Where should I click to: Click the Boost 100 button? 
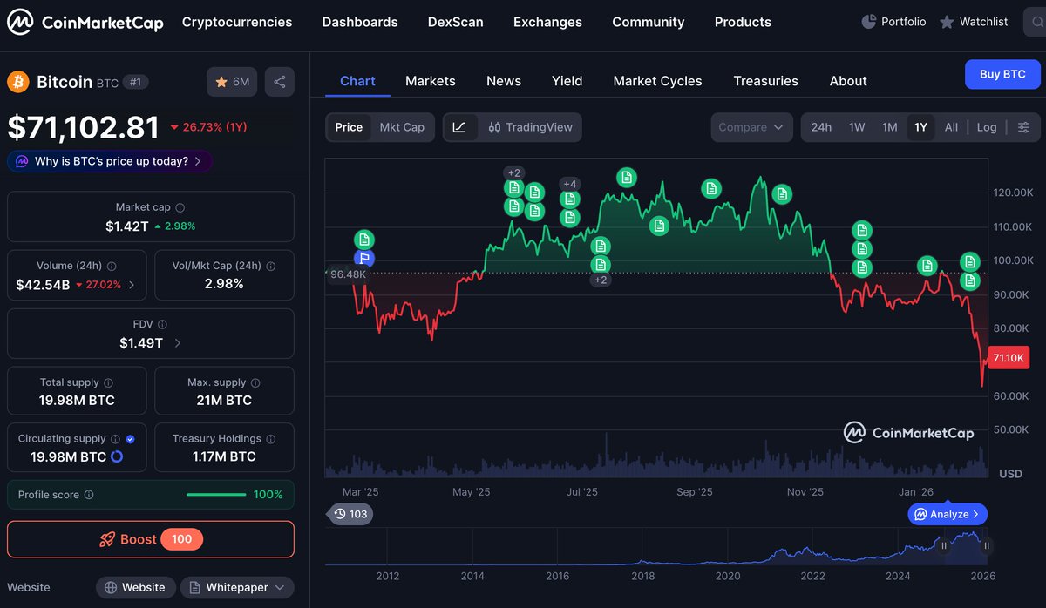[x=151, y=539]
